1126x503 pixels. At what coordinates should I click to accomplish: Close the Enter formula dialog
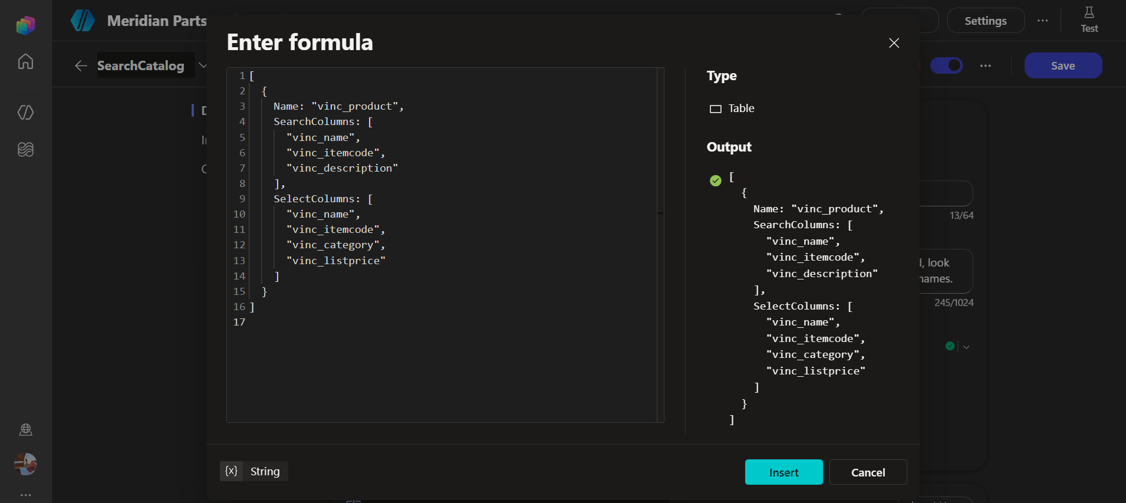click(x=894, y=43)
